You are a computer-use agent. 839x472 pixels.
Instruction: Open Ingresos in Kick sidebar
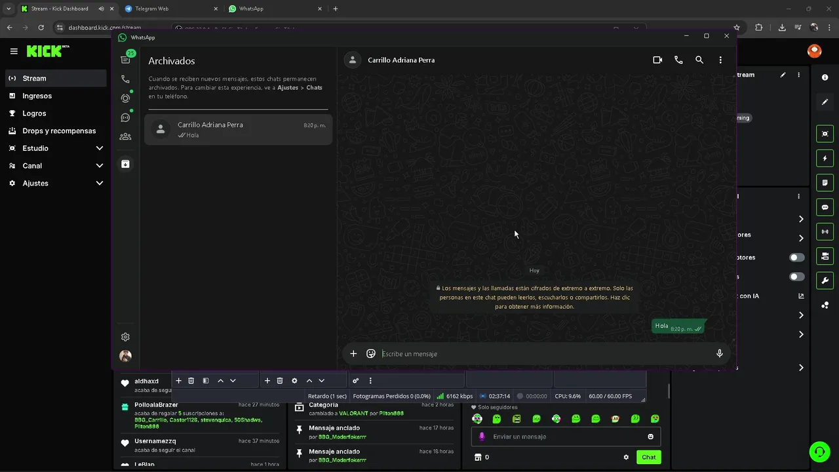[x=55, y=96]
